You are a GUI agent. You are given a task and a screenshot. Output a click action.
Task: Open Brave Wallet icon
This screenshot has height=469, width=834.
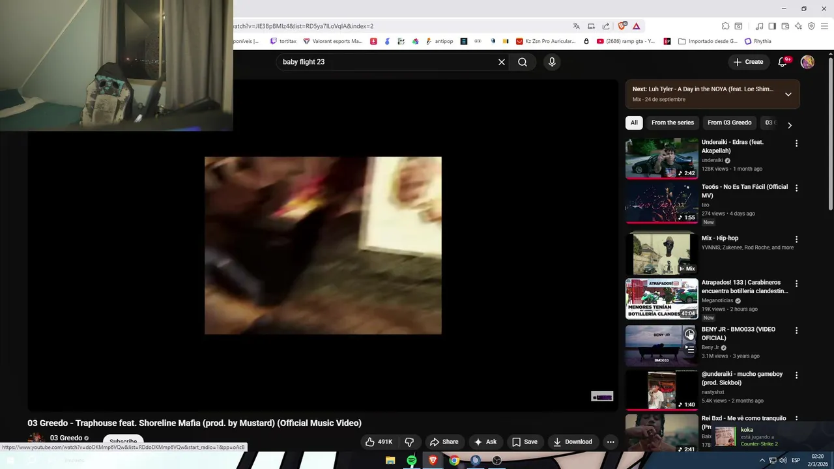coord(785,26)
